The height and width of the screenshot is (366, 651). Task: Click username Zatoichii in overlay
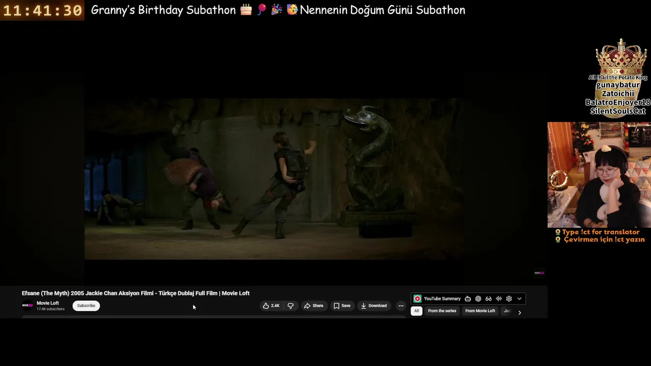[x=618, y=94]
